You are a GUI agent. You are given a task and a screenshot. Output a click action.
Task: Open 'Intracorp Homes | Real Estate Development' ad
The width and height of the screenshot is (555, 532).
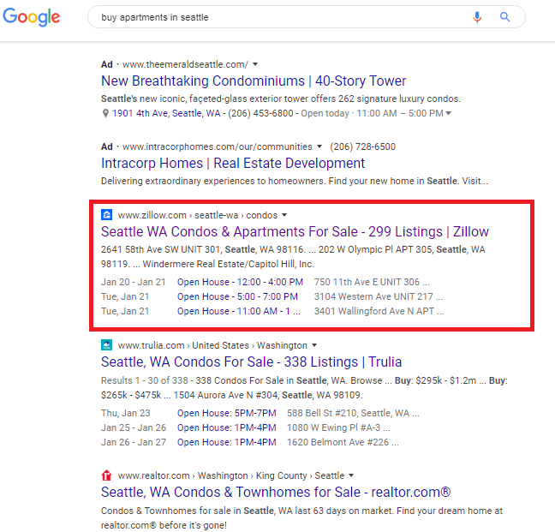[x=233, y=163]
